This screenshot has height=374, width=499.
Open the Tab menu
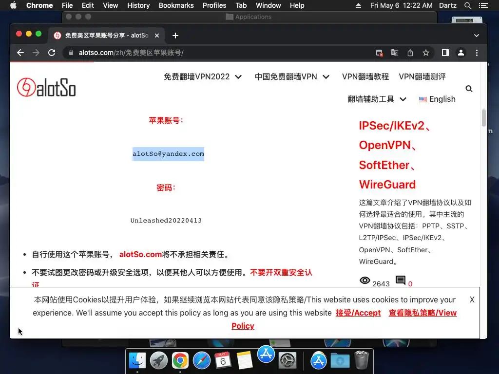click(241, 5)
